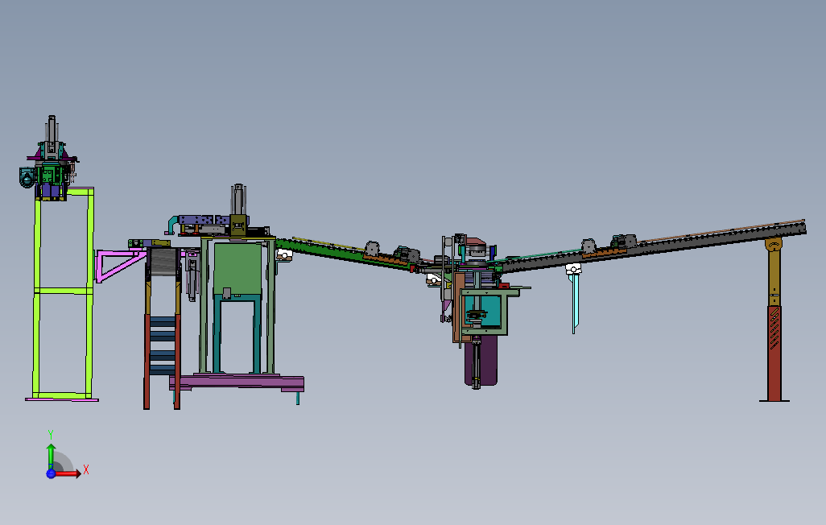
Task: Select the maroon support post under right conveyor
Action: 774,353
